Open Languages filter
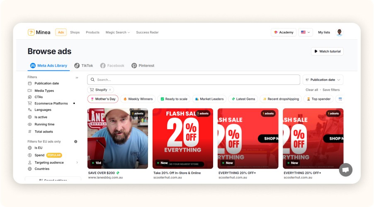The width and height of the screenshot is (374, 207). pyautogui.click(x=43, y=110)
